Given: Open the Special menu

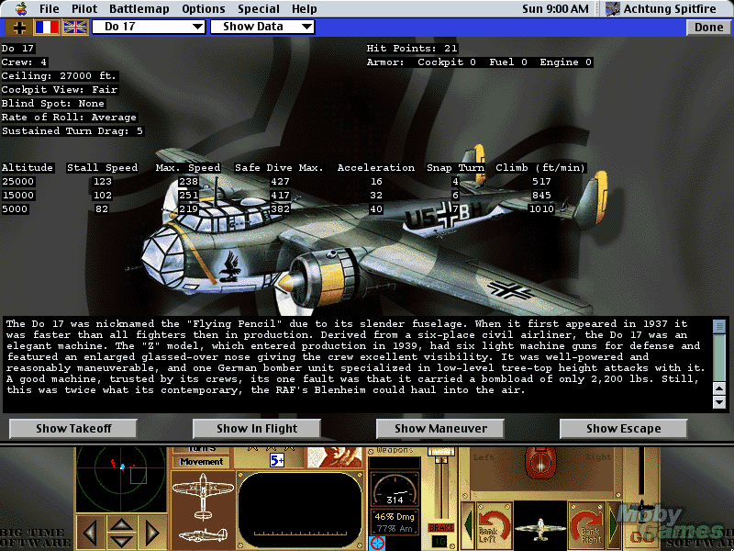Looking at the screenshot, I should [259, 9].
